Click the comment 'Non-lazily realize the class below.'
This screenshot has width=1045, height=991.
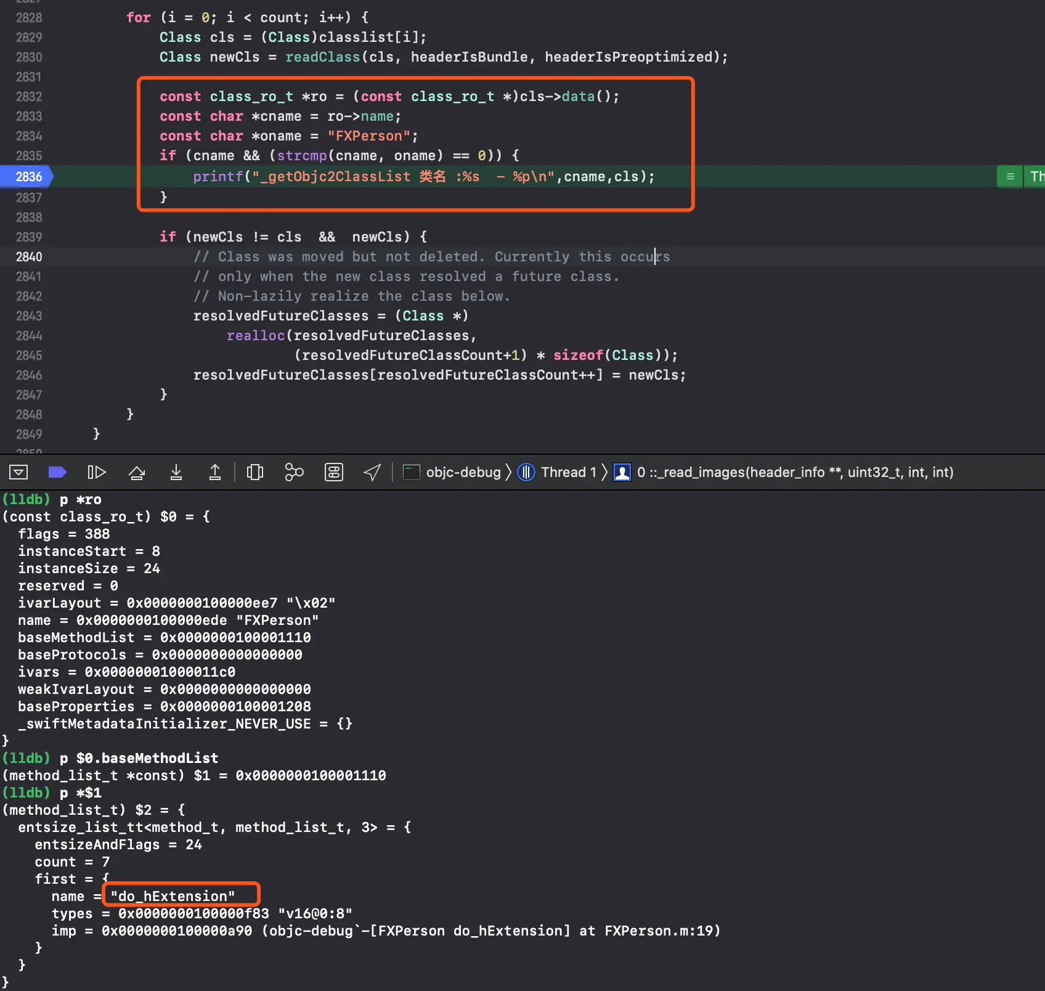tap(352, 296)
